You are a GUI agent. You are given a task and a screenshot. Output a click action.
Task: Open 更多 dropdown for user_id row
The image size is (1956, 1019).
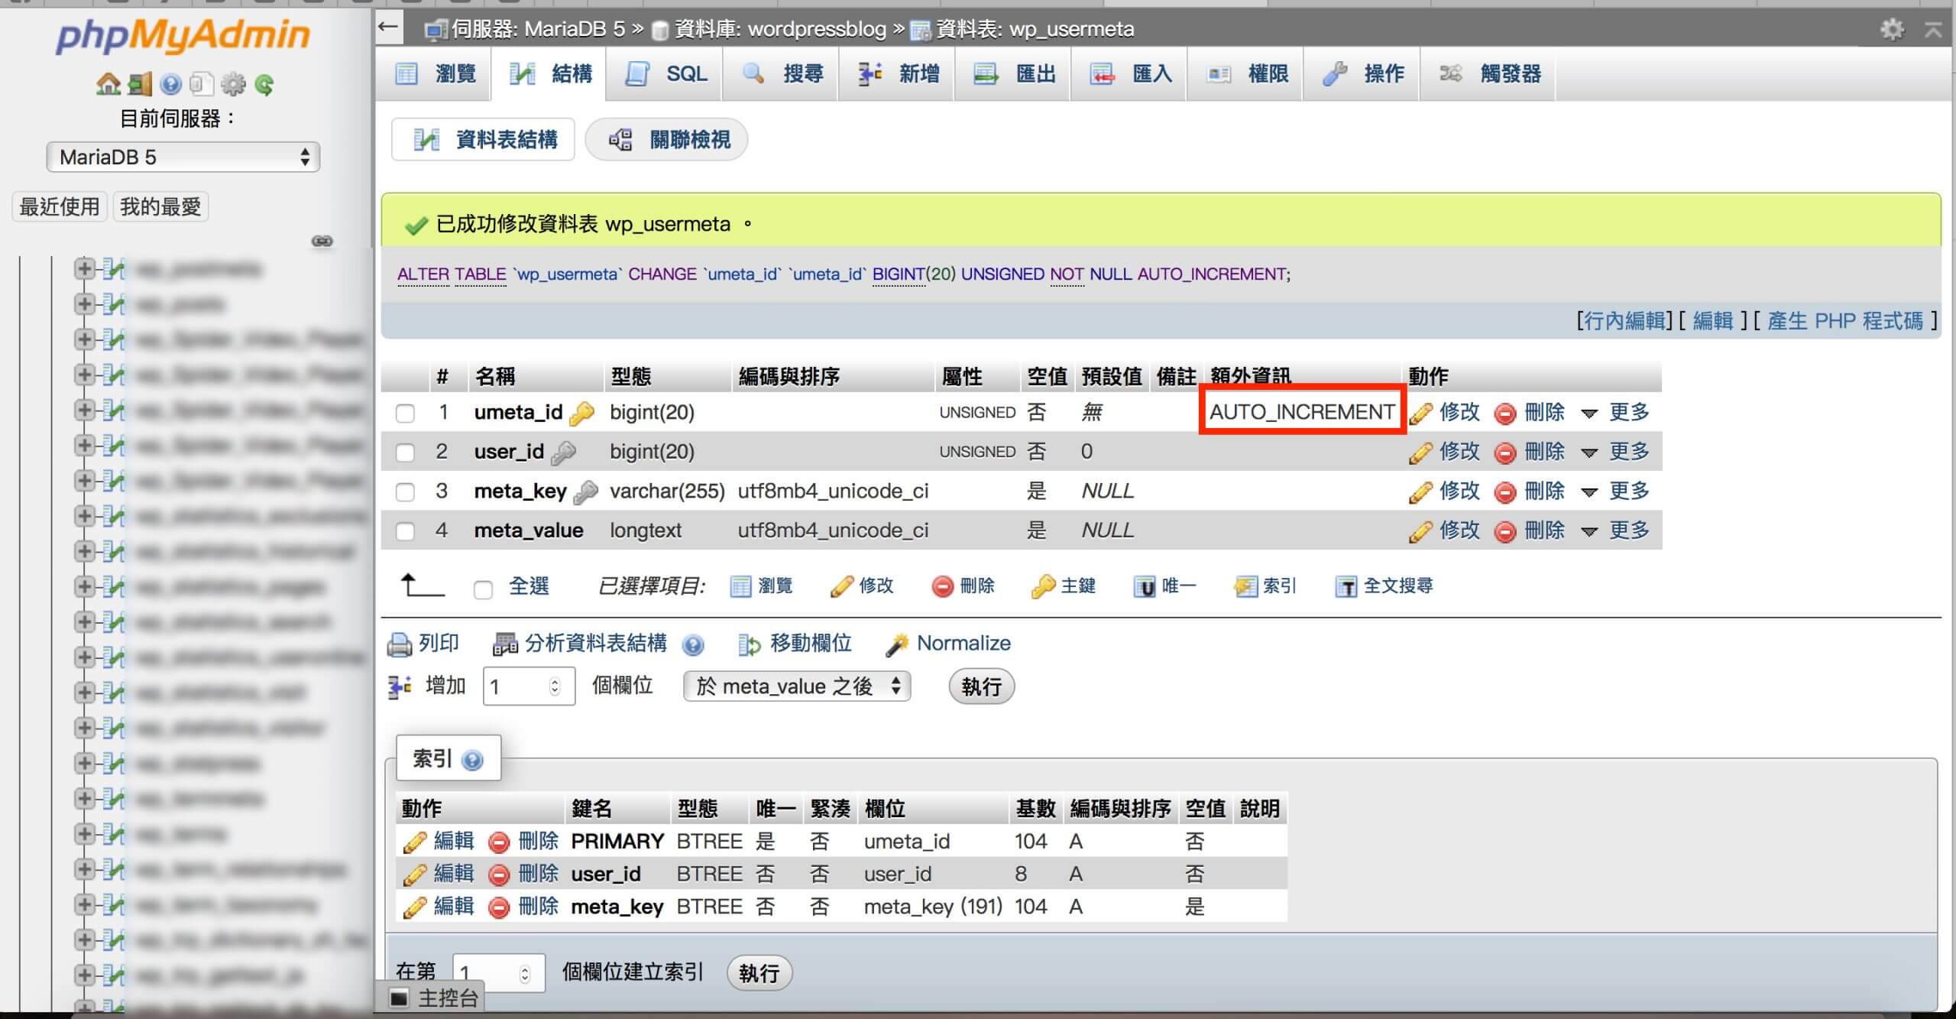pos(1615,452)
